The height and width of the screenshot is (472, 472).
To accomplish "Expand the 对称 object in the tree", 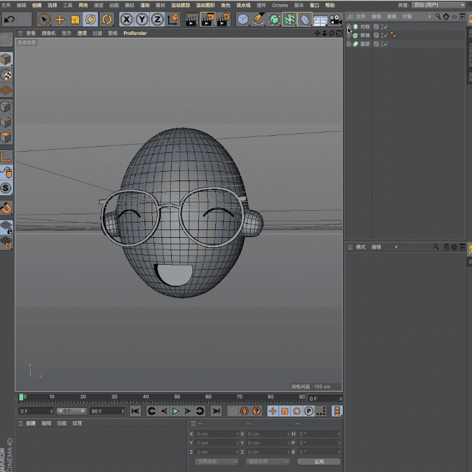I will [x=349, y=27].
